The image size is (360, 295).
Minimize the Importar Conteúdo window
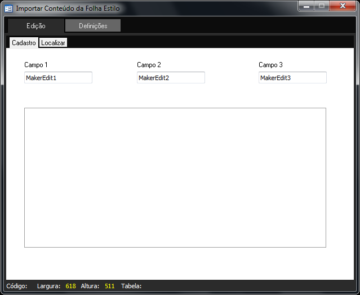tap(306, 6)
